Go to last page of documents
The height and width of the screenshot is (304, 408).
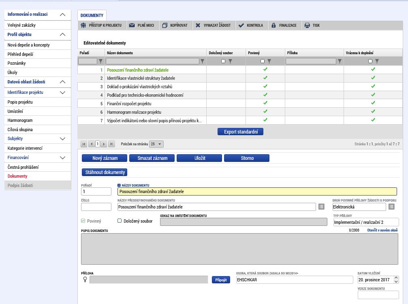pos(111,144)
